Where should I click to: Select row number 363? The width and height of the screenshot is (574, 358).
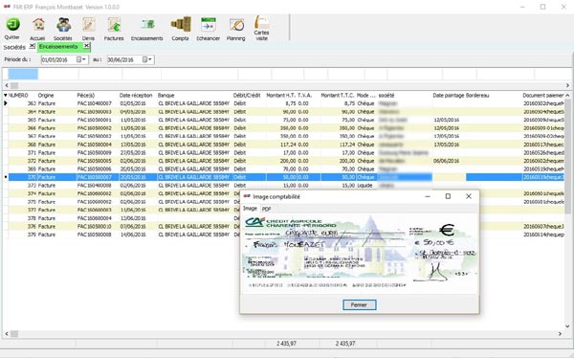click(x=285, y=103)
